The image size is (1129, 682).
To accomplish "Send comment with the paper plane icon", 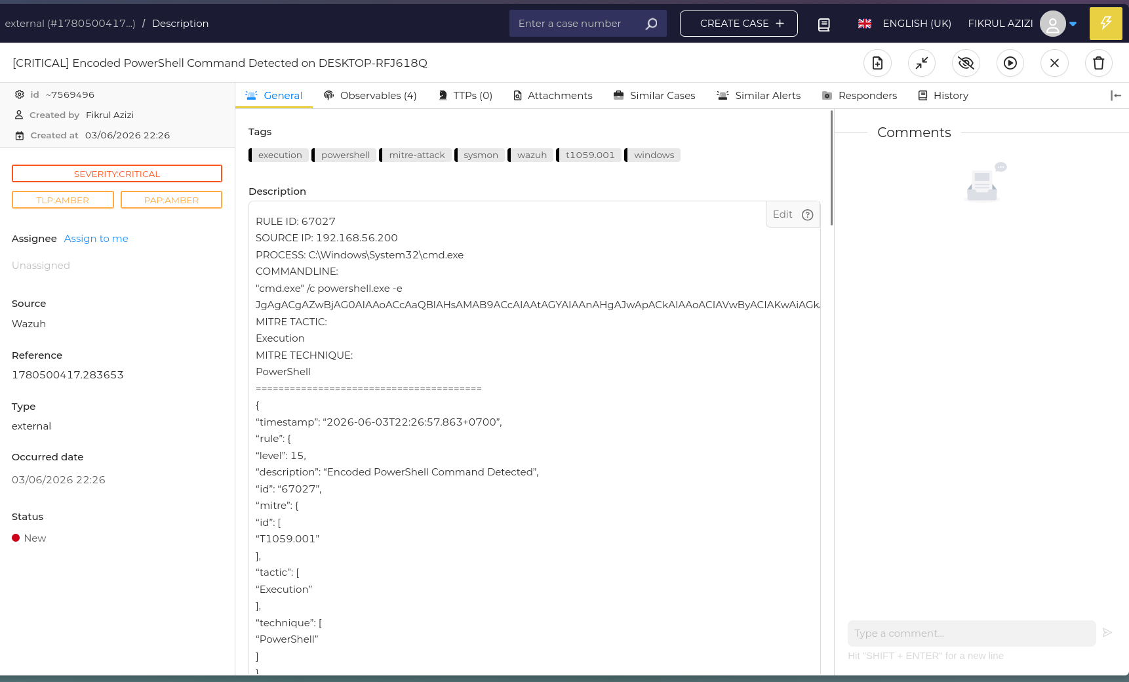I will click(1107, 633).
